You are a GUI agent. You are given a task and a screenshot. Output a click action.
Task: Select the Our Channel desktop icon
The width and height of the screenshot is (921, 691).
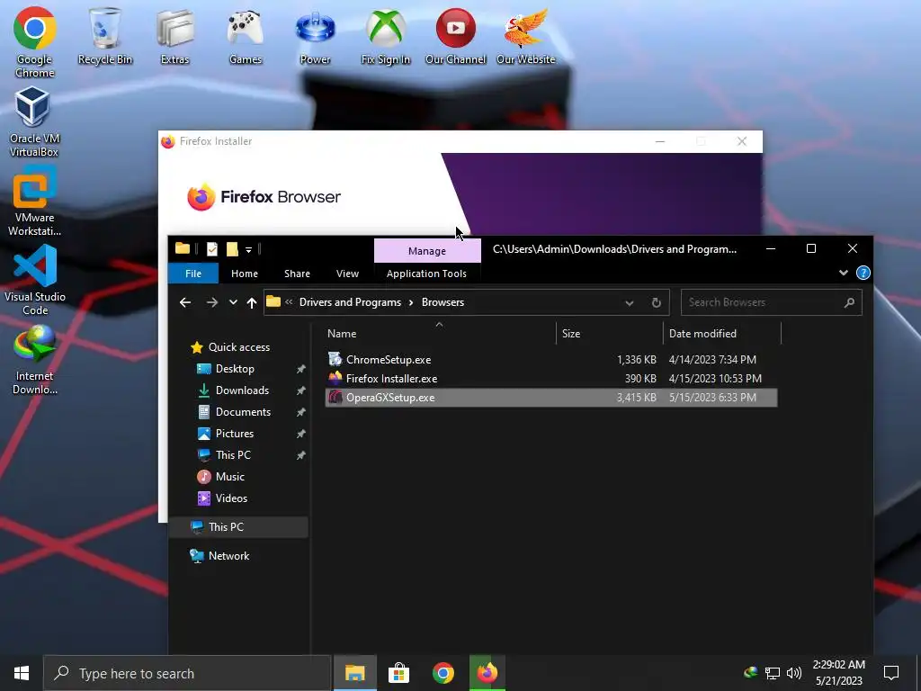click(455, 36)
